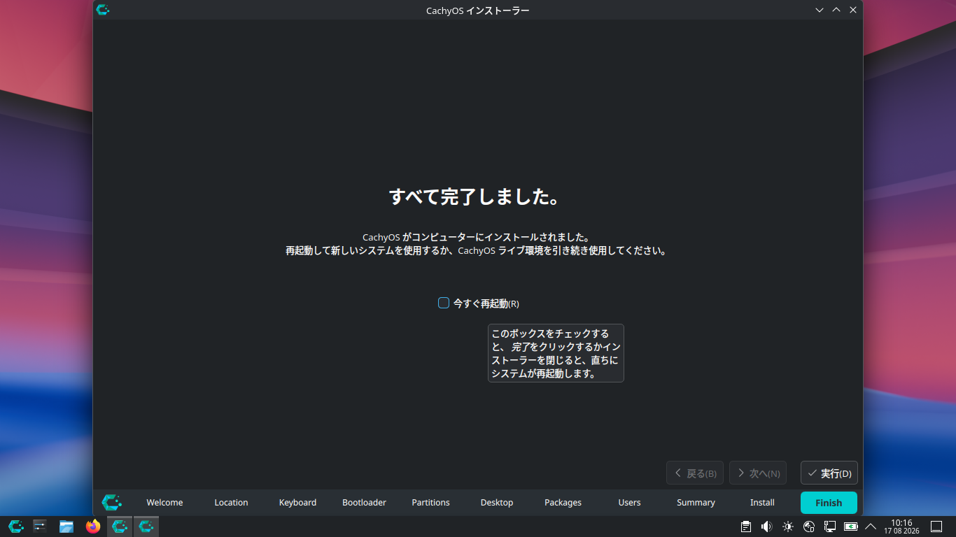The height and width of the screenshot is (537, 956).
Task: Maximize the CachyOS installer window
Action: coord(836,10)
